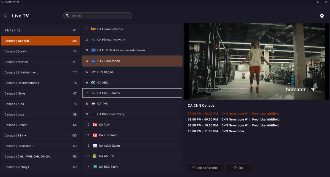Click the magnifier icon in the search bar
The image size is (330, 177).
(x=67, y=16)
